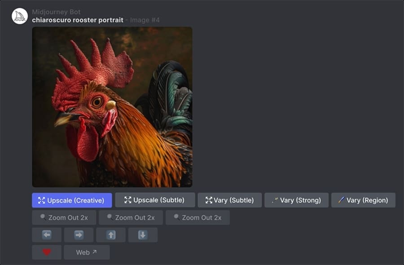Image resolution: width=404 pixels, height=265 pixels.
Task: Click the Midjourney Bot username
Action: pos(56,12)
